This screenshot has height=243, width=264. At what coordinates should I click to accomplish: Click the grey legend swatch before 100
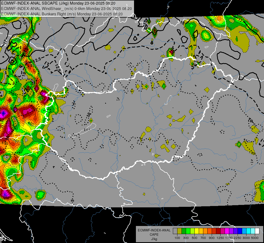pos(175,231)
